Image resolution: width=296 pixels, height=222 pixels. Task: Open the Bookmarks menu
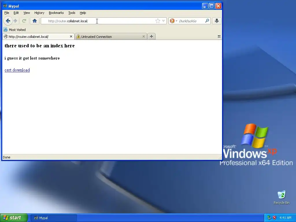coord(56,13)
